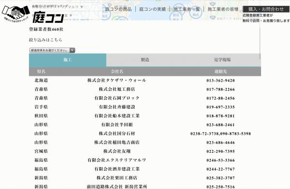Viewport: 290px width, 189px height.
Task: Select 株式会社国分石材 company name
Action: tap(117, 133)
